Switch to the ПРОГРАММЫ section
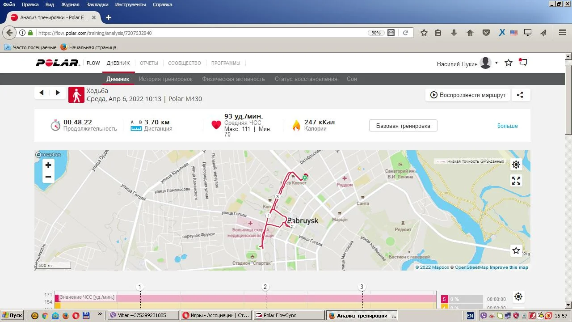This screenshot has width=572, height=322. coord(226,63)
